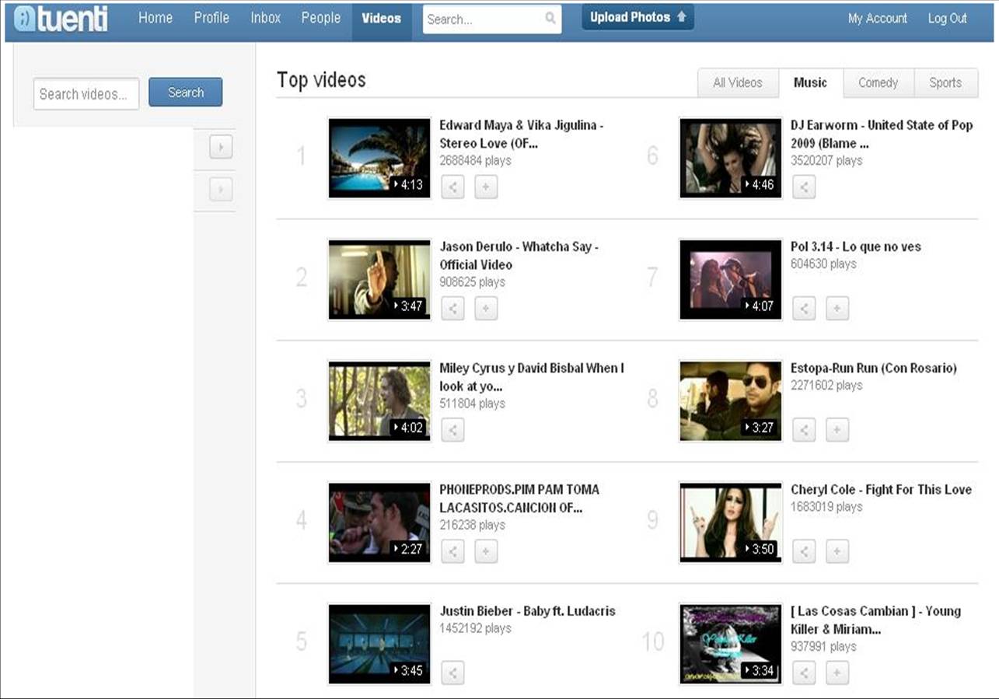Click the blue Search button
The height and width of the screenshot is (699, 999).
[186, 93]
